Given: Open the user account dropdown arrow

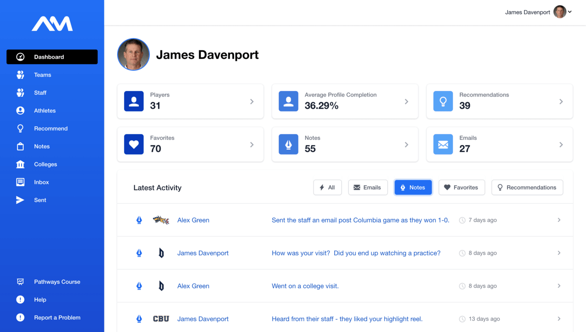Looking at the screenshot, I should 570,12.
